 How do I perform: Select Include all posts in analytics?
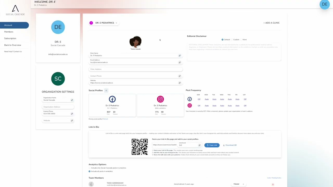click(x=89, y=171)
